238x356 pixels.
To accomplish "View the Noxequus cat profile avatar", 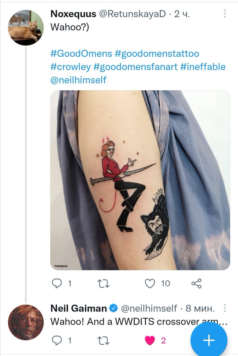I will (x=26, y=27).
